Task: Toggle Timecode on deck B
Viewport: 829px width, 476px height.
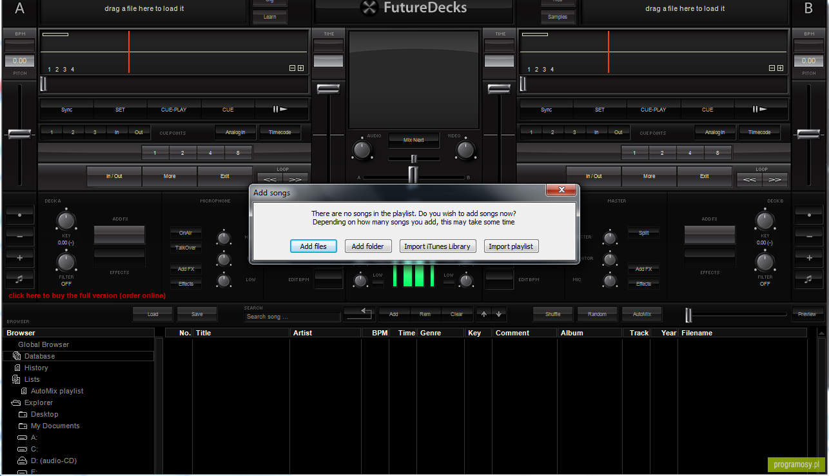Action: [759, 132]
